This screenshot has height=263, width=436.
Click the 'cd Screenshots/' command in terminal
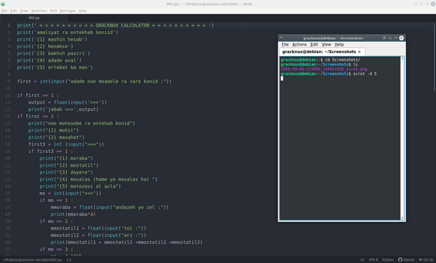(342, 60)
